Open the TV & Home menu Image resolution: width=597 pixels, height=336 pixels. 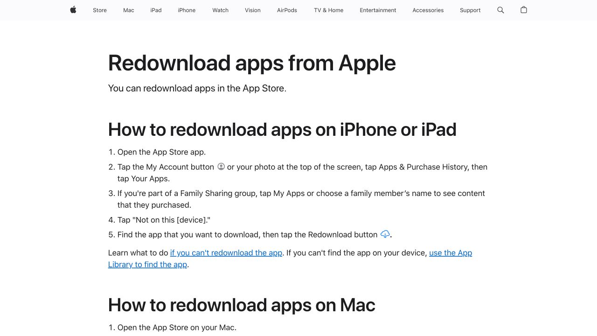tap(329, 10)
